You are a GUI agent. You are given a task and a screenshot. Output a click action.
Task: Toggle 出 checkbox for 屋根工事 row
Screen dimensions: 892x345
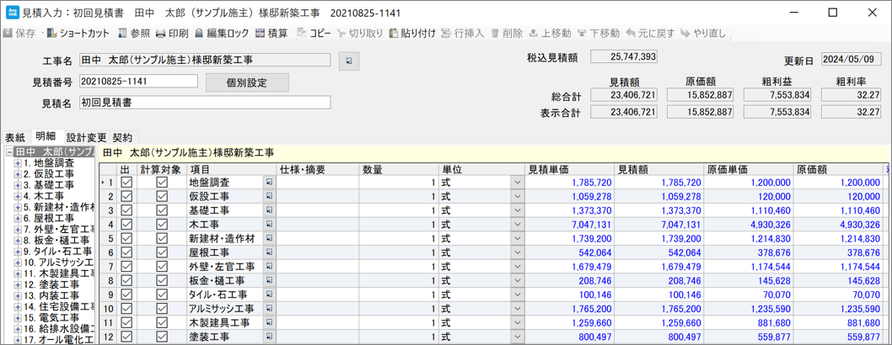126,252
